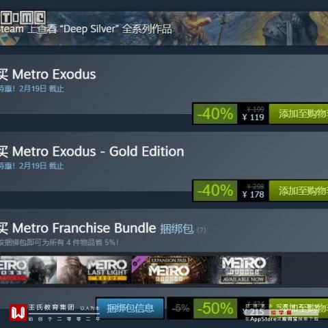Image resolution: width=328 pixels, height=328 pixels.
Task: Click the -40% badge for Gold Edition
Action: click(x=215, y=191)
